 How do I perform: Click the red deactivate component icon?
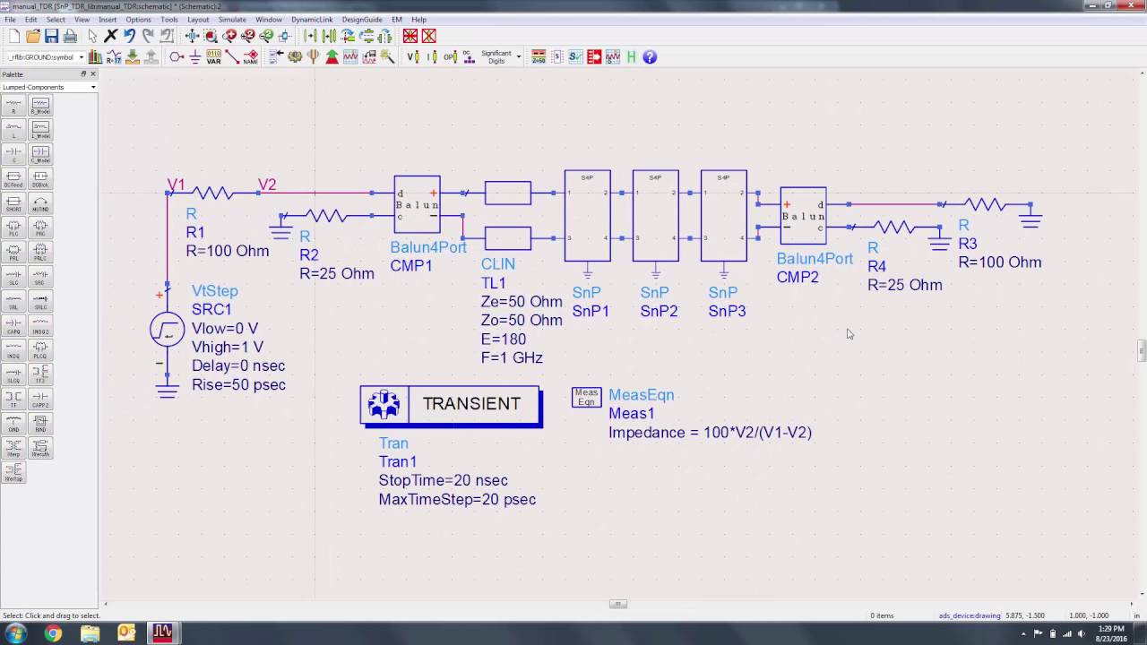coord(410,36)
